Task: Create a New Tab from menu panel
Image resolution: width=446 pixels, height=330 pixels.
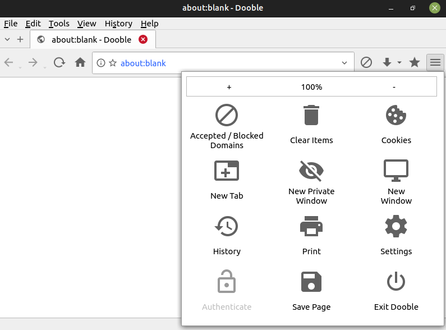Action: click(x=227, y=181)
